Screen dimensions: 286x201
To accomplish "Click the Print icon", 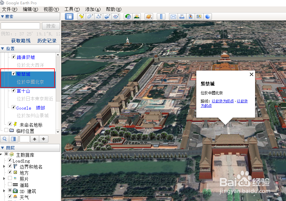I will [x=182, y=16].
